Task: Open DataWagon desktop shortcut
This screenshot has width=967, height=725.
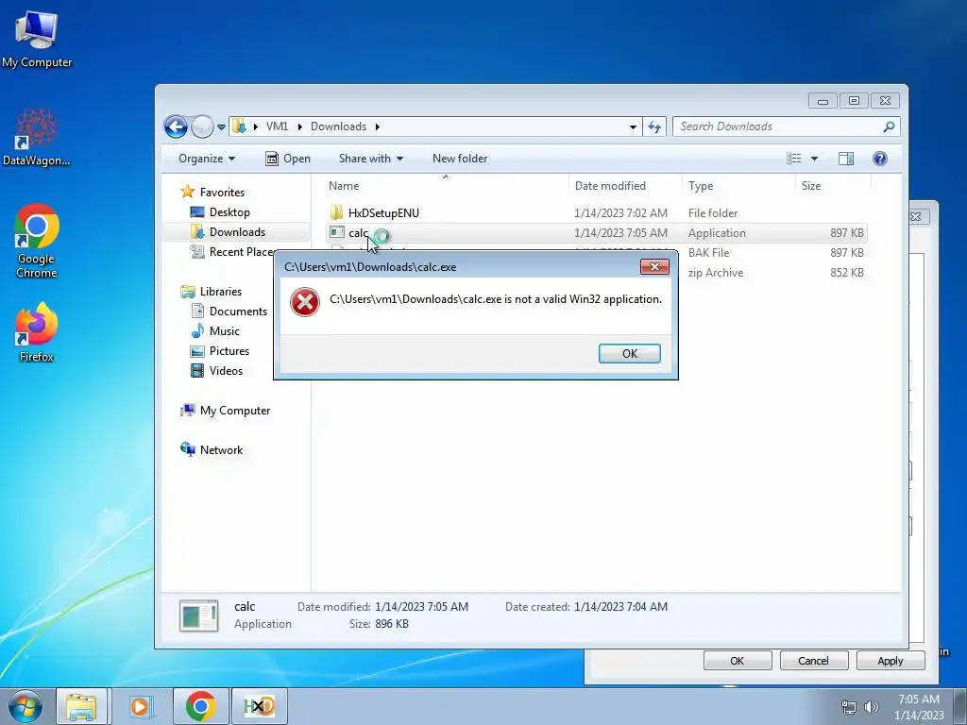Action: pos(37,137)
